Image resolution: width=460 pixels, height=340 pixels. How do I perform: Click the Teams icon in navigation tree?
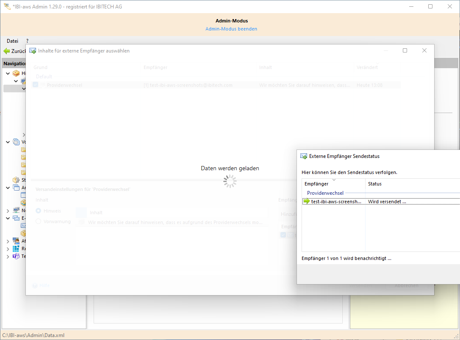(16, 256)
